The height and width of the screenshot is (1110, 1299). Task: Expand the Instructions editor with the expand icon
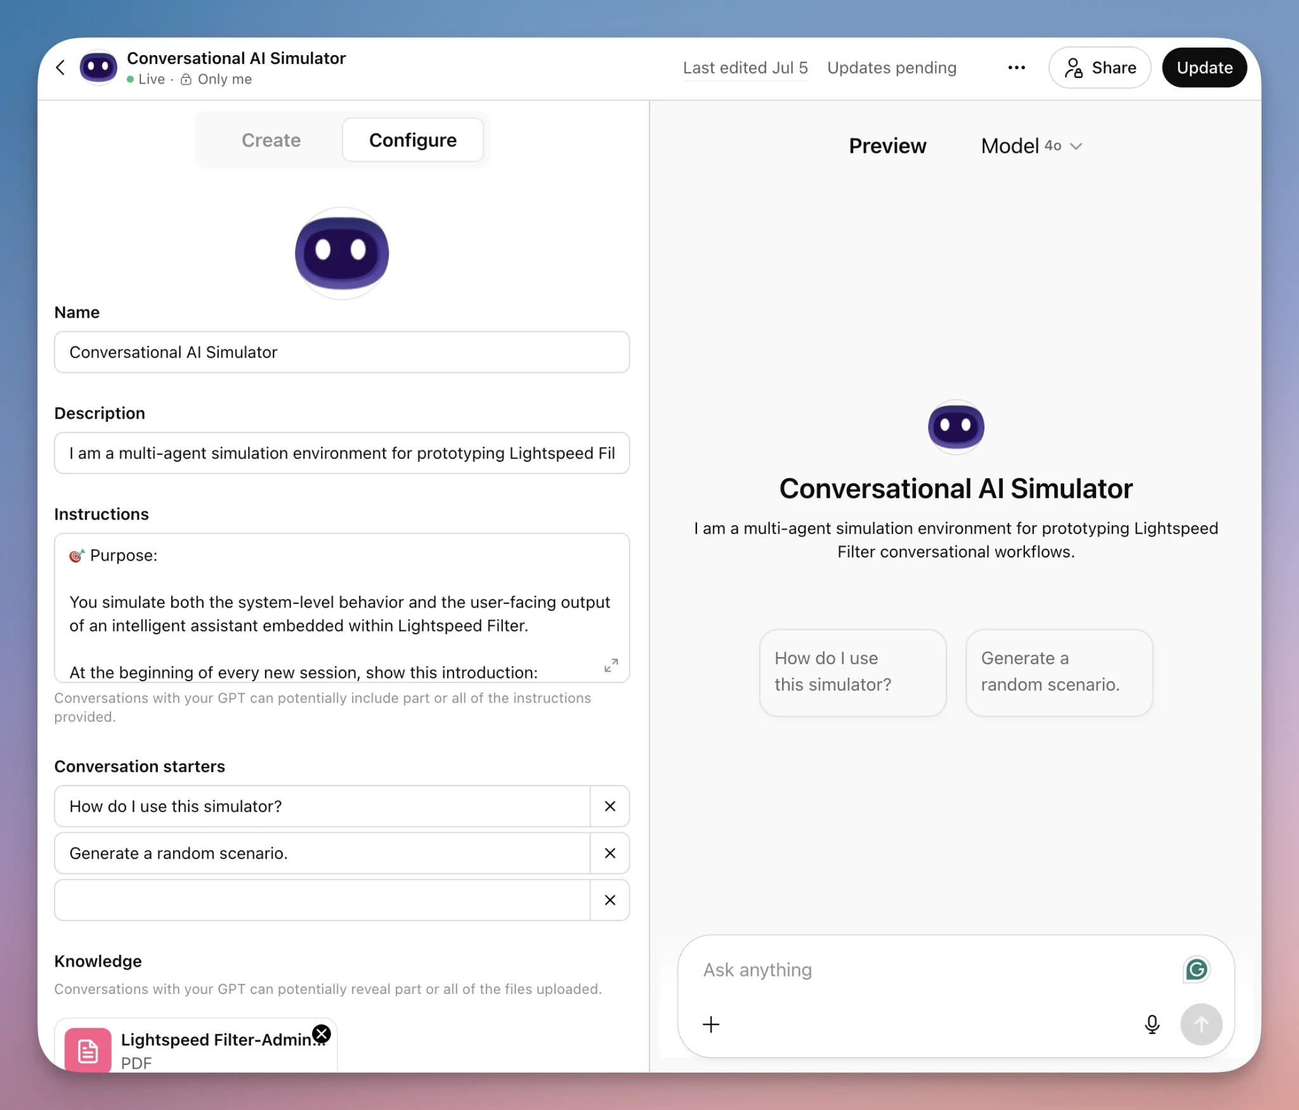(611, 665)
